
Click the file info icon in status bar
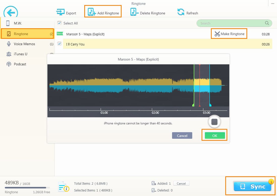click(64, 187)
